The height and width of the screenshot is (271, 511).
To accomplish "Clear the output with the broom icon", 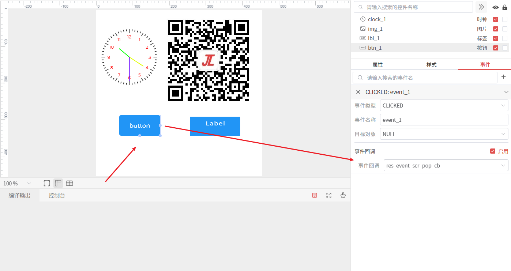I will tap(343, 195).
